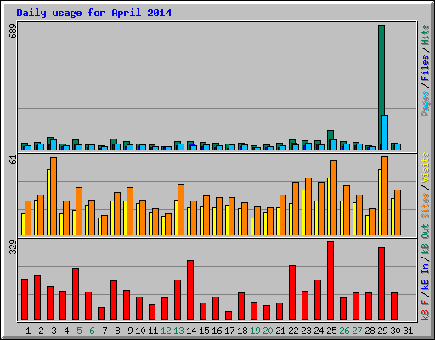The image size is (435, 340).
Task: Click the "Daily usage for April 2014" title
Action: (93, 13)
